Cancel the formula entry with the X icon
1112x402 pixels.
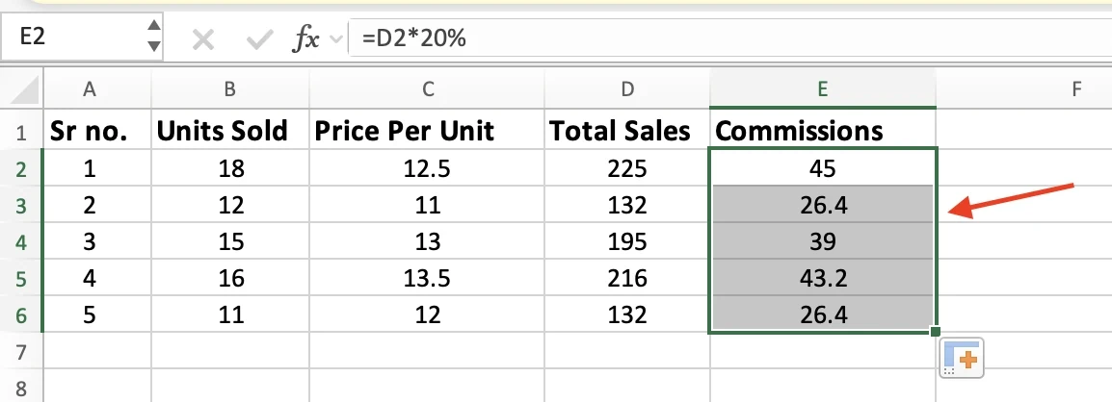click(x=202, y=39)
